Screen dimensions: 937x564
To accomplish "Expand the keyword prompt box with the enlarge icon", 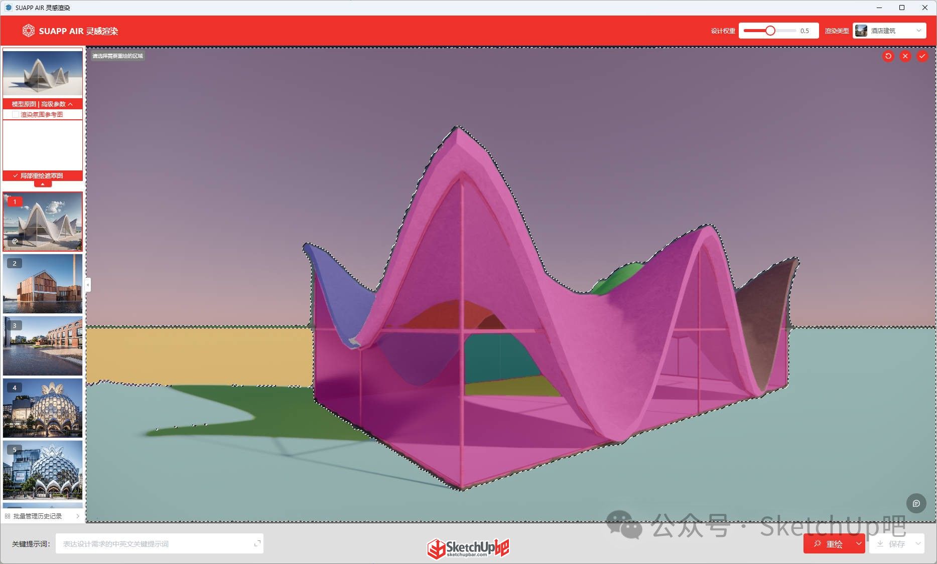I will click(x=257, y=543).
